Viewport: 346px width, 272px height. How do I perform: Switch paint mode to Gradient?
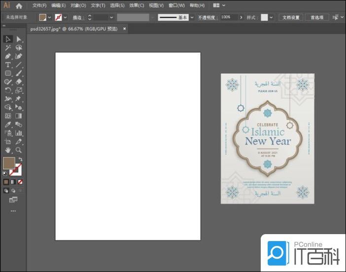(13, 181)
